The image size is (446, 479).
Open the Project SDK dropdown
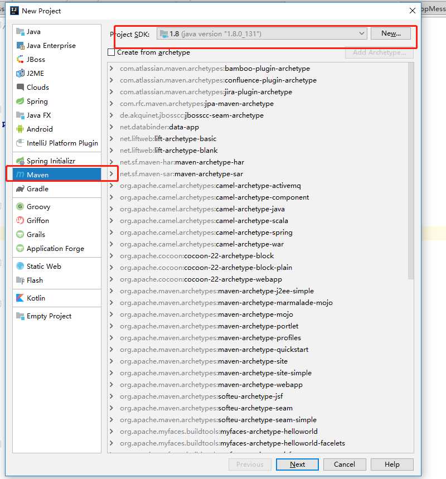262,33
